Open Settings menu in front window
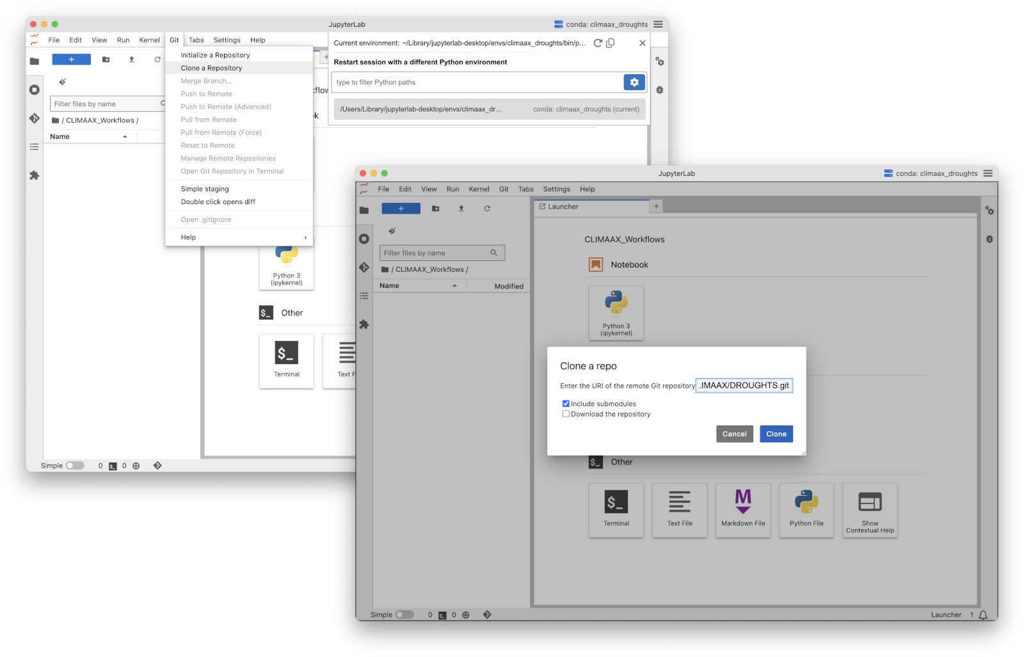This screenshot has width=1024, height=657. [556, 189]
